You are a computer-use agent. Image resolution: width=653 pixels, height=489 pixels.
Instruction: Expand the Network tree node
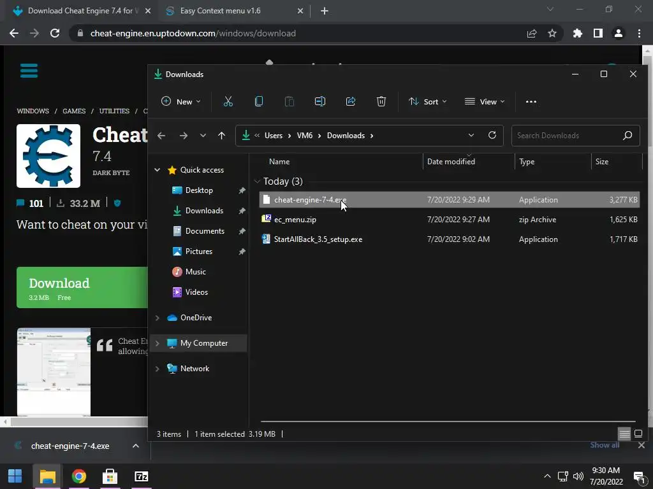(x=158, y=369)
